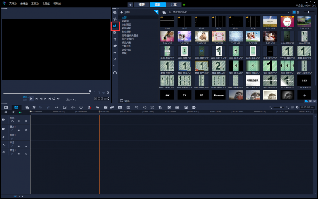The height and width of the screenshot is (199, 318).
Task: Mute the 声音 voice track speaker
Action: pyautogui.click(x=19, y=146)
